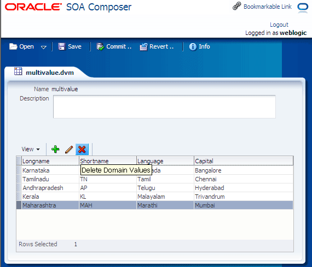This screenshot has height=267, width=312.
Task: Click the row selector beside Maharashtra
Action: pos(19,205)
